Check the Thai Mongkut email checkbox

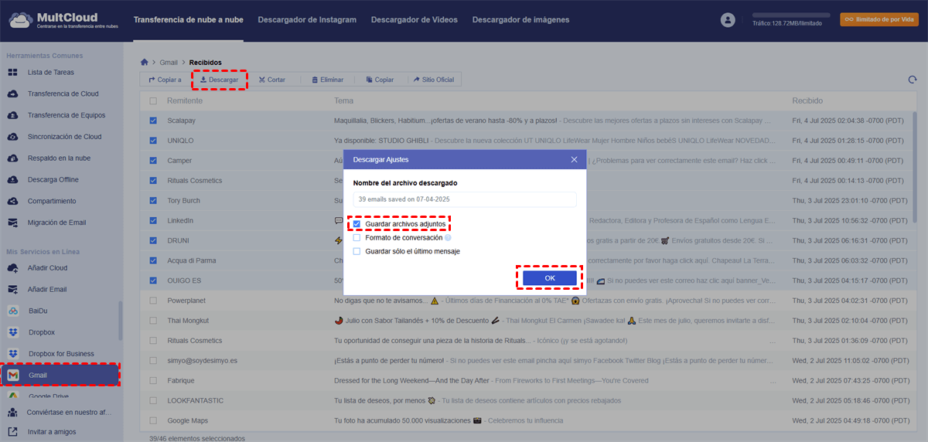click(153, 321)
